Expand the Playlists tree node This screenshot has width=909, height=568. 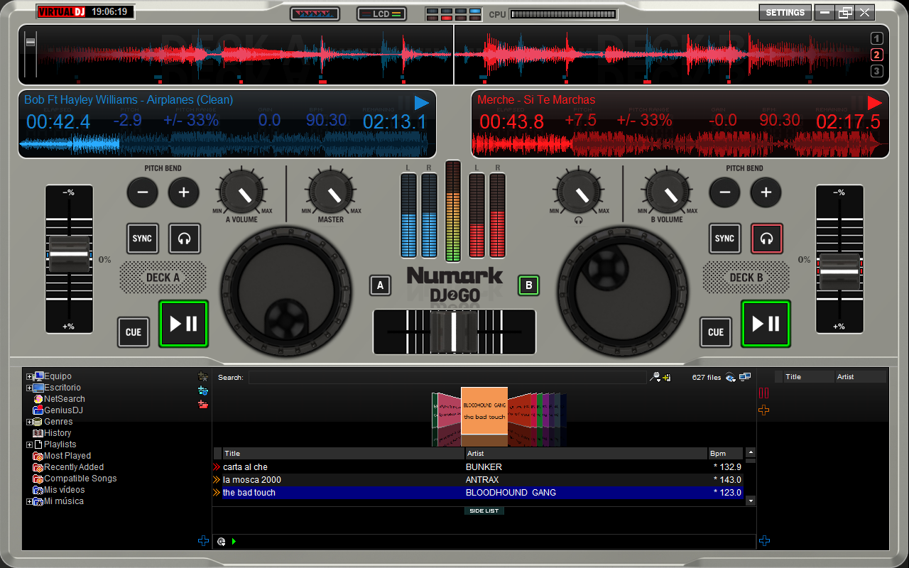tap(29, 444)
